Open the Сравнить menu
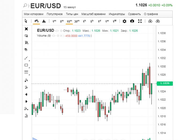 coord(134,14)
